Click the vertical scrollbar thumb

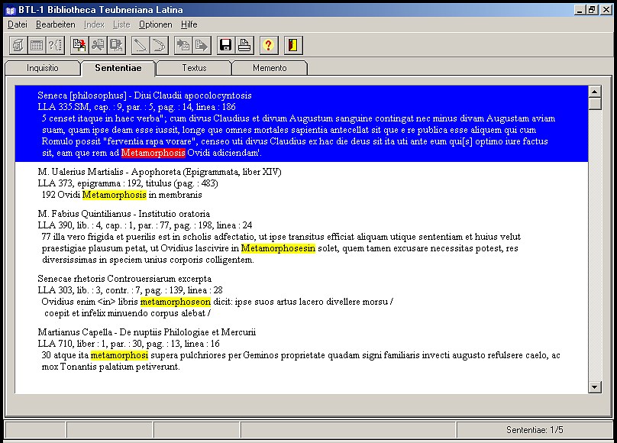tap(595, 104)
